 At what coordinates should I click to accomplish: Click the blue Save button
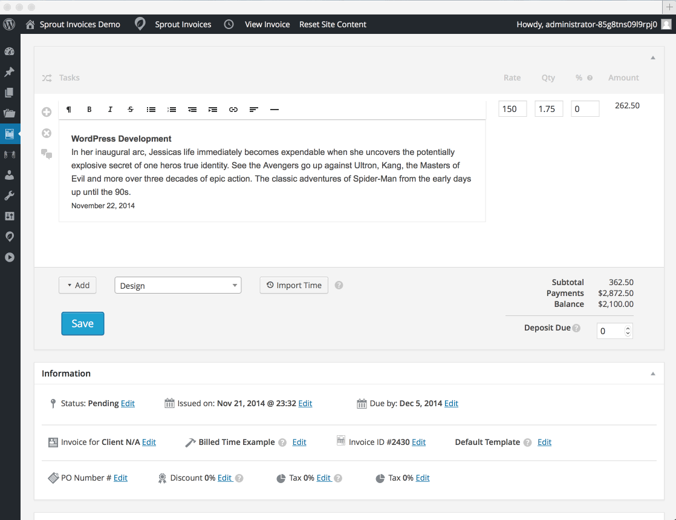point(83,323)
